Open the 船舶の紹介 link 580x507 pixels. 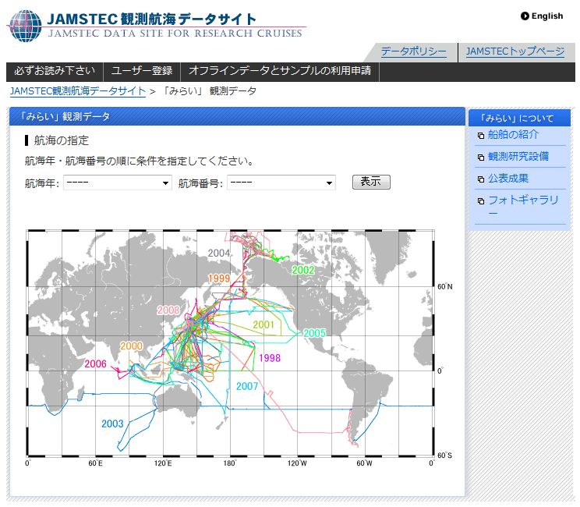tap(513, 135)
